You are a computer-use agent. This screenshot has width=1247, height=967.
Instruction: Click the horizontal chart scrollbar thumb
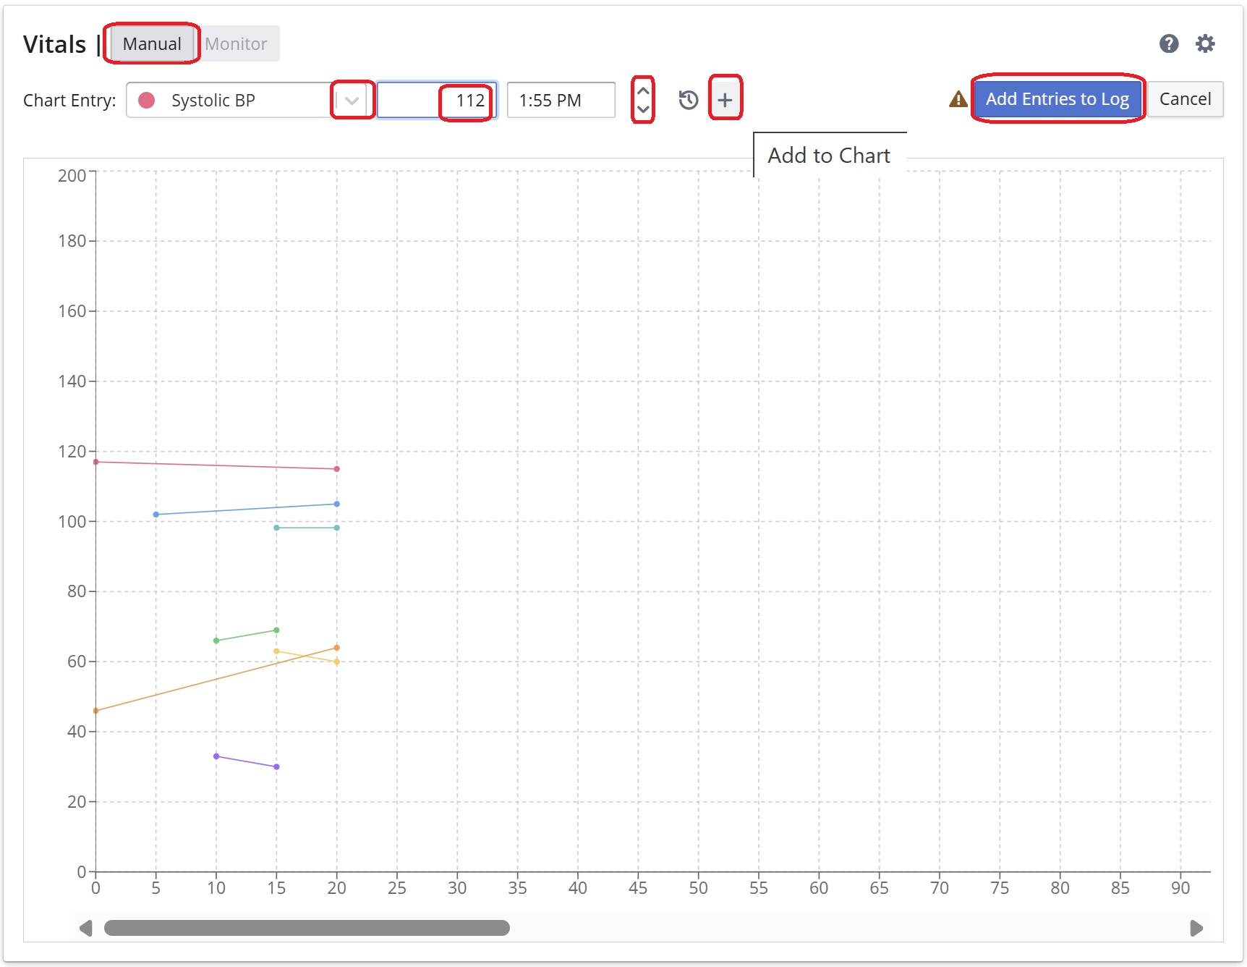pyautogui.click(x=307, y=928)
